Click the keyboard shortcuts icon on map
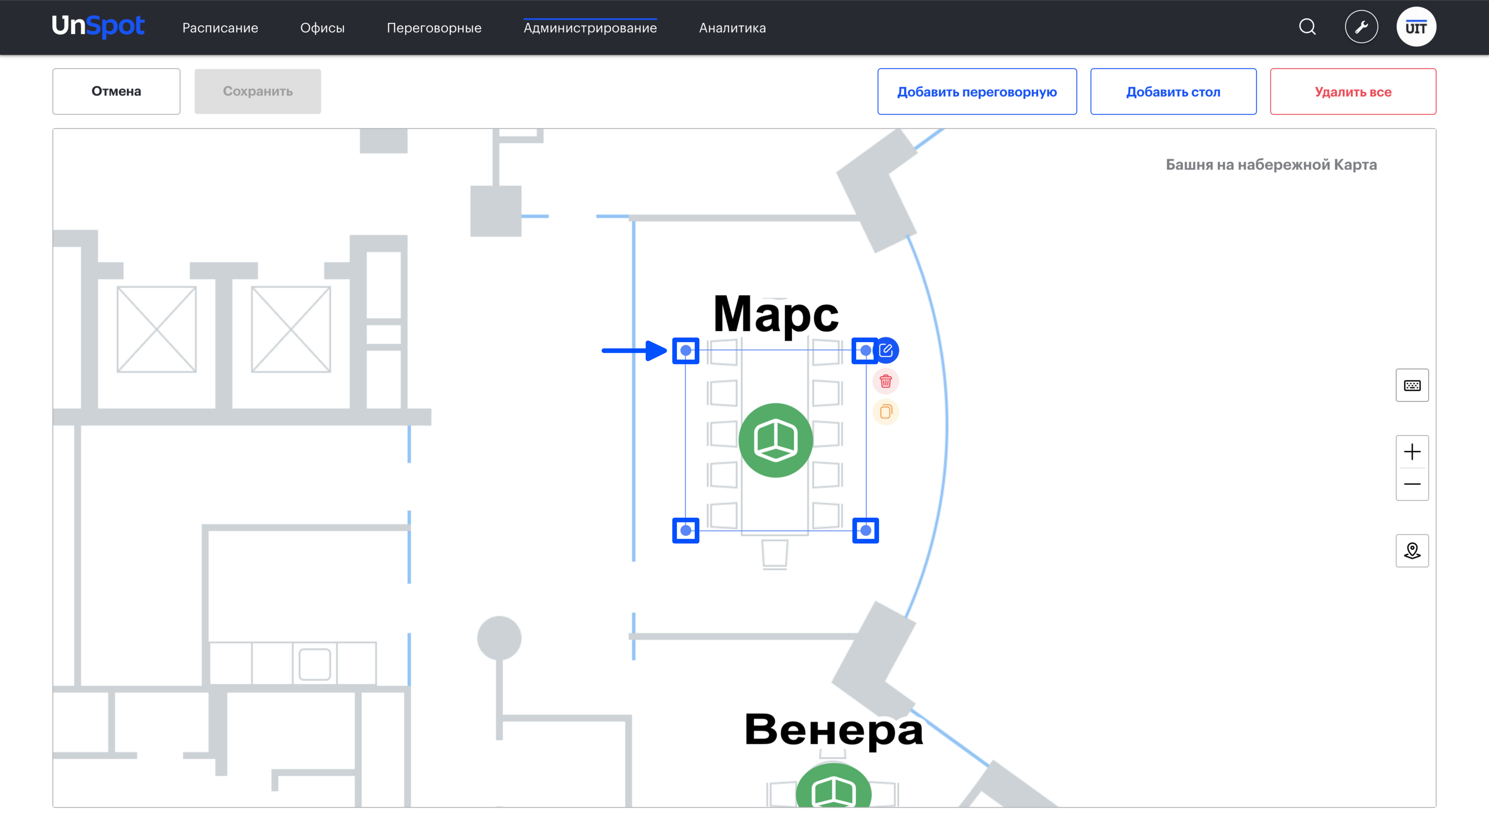 point(1412,386)
